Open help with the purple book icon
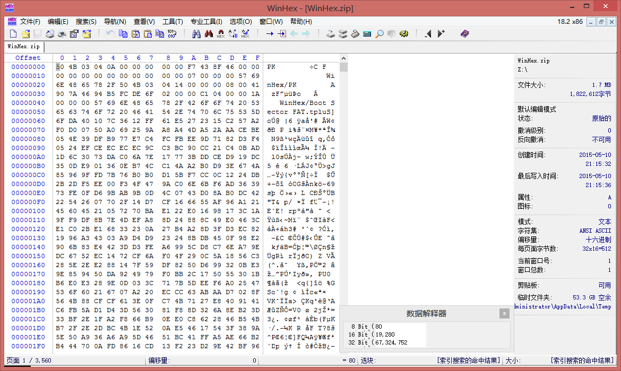The width and height of the screenshot is (621, 371). pyautogui.click(x=465, y=34)
